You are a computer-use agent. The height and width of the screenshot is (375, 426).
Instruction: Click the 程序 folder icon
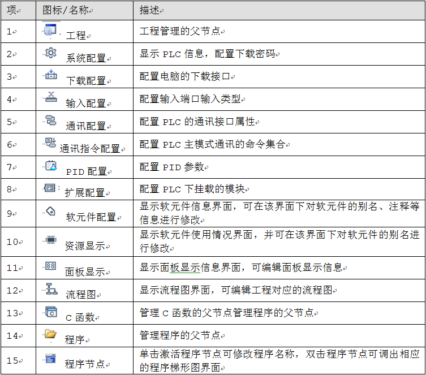click(x=50, y=334)
